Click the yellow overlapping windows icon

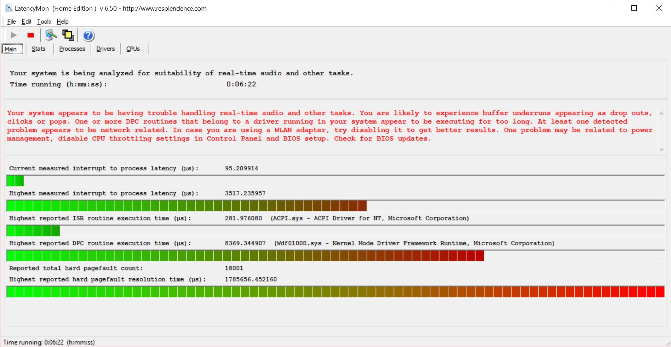tap(68, 35)
